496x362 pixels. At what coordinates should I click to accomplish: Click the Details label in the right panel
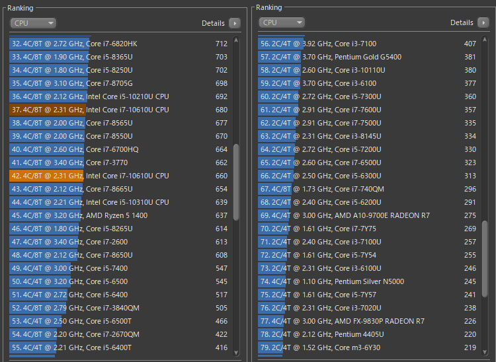pos(462,22)
